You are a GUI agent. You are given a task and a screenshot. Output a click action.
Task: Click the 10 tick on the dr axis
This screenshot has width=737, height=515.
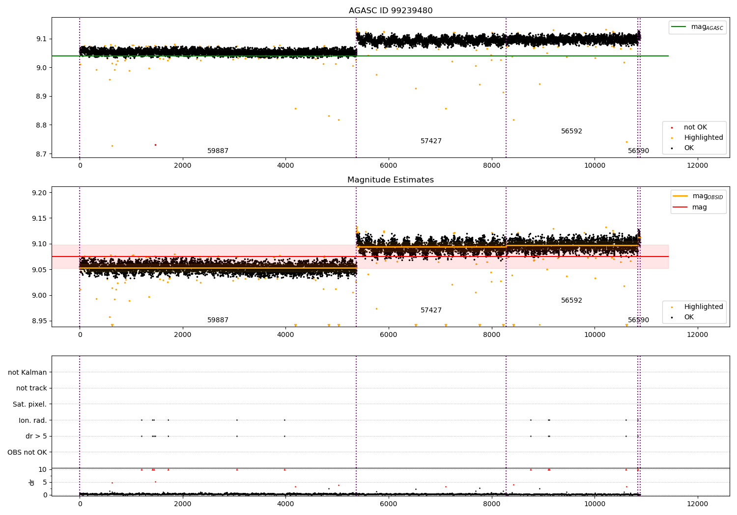coord(43,469)
